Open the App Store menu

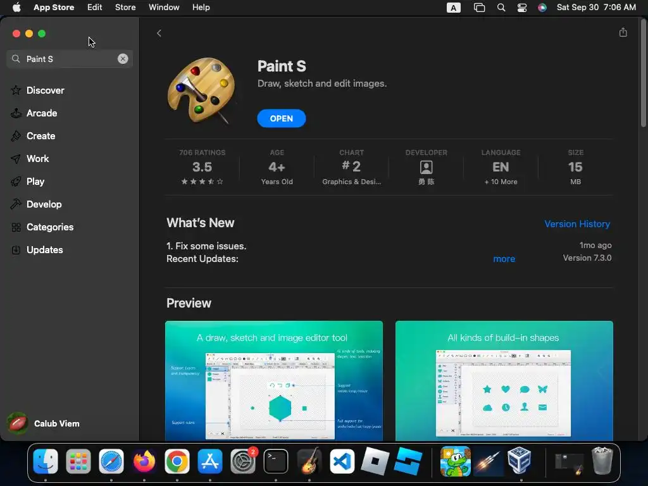(x=54, y=8)
